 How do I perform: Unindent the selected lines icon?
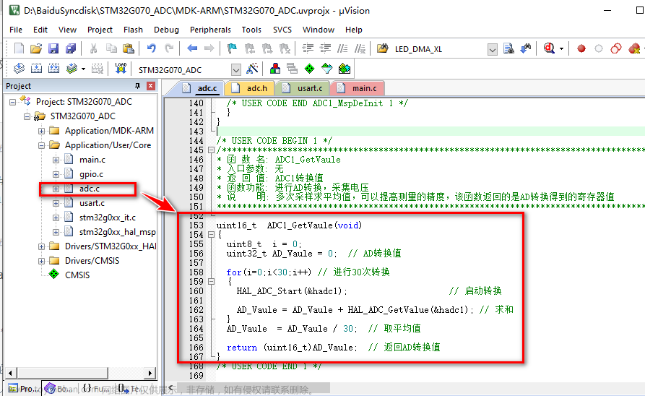(x=325, y=48)
